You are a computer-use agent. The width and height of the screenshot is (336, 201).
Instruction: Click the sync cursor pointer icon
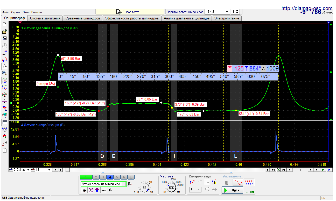pos(214,182)
